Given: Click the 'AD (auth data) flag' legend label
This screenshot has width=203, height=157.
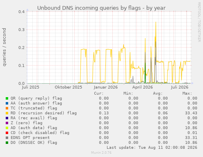Looking at the screenshot, I should click(x=34, y=128).
